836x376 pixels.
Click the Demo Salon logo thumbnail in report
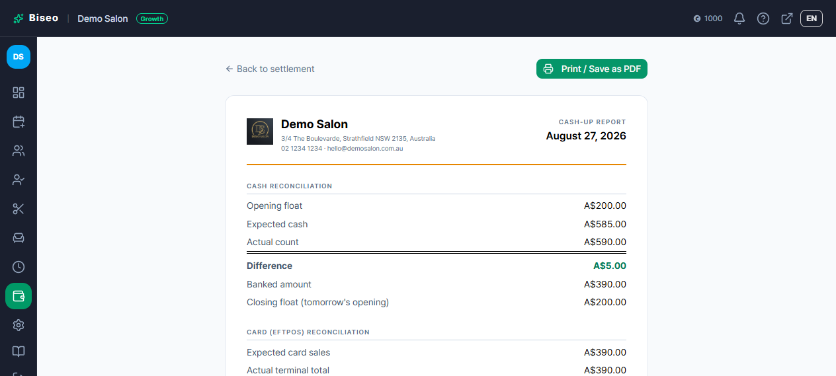point(260,132)
